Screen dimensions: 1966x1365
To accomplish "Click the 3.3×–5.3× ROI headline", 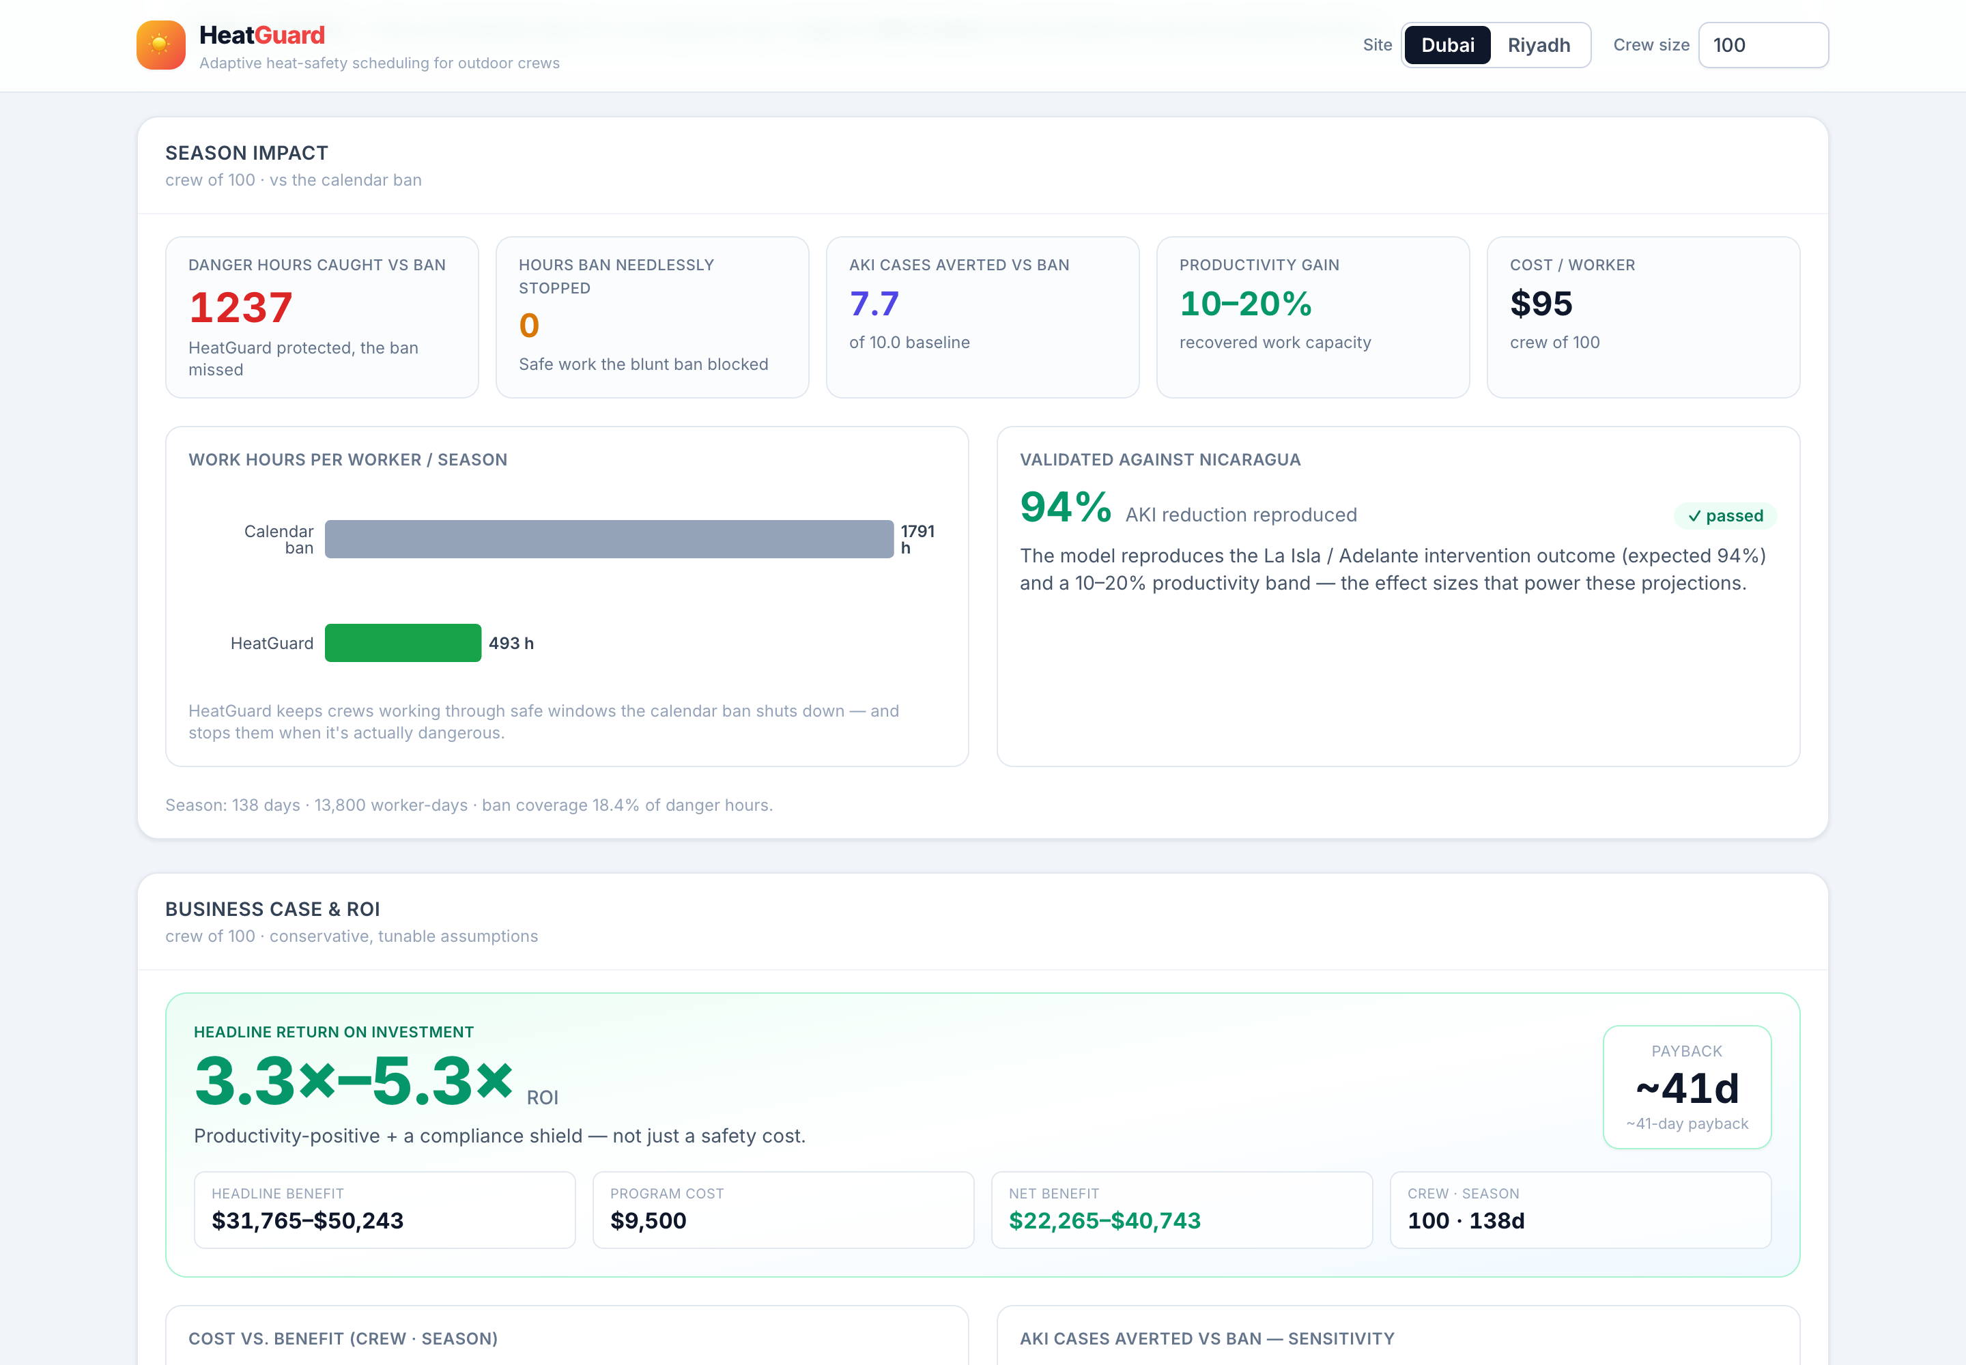I will tap(354, 1081).
